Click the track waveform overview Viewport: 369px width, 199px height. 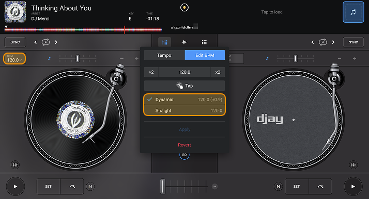tap(83, 30)
